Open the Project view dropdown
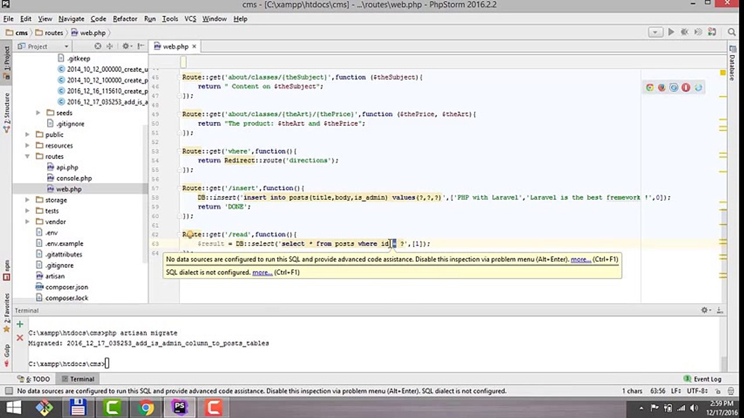This screenshot has width=744, height=418. [x=44, y=46]
